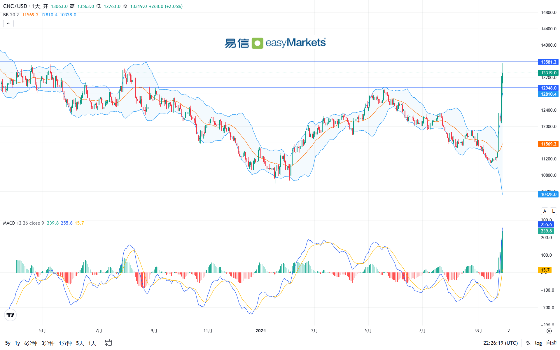560x350 pixels.
Task: Open the TradingView logo link
Action: (10, 315)
